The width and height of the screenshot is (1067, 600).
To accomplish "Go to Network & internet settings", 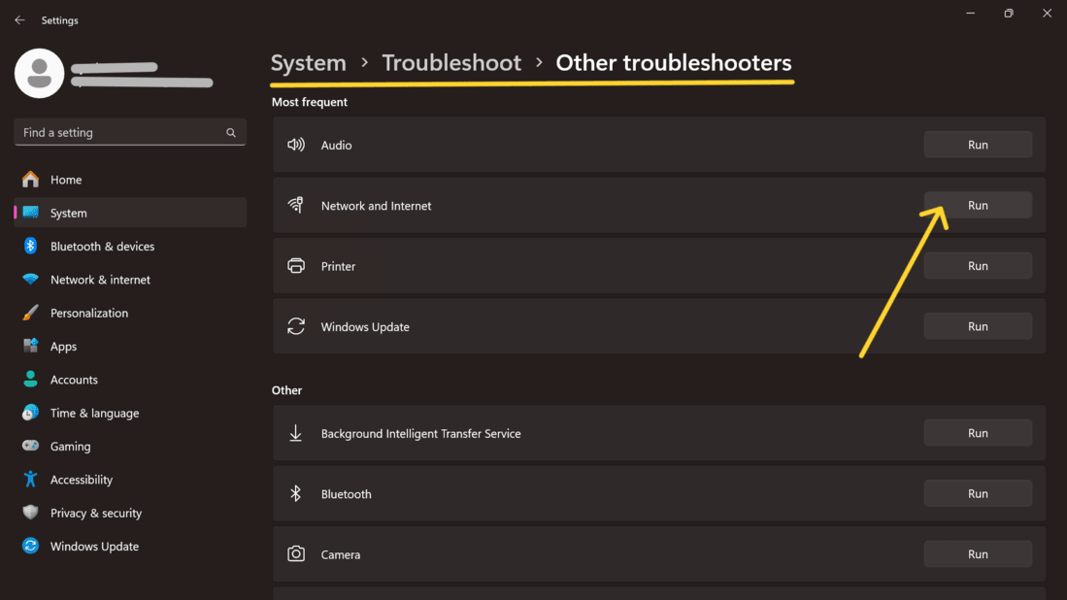I will (x=130, y=280).
